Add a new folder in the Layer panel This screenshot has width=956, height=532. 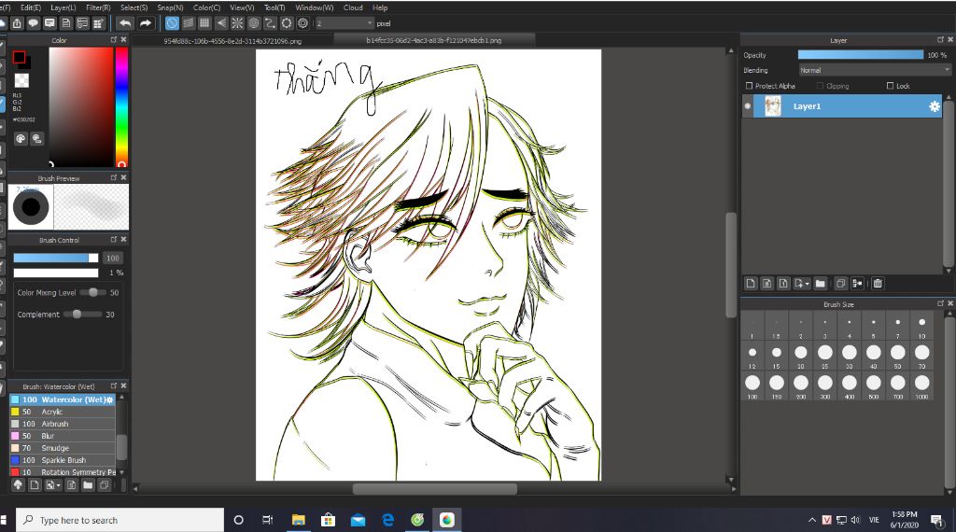[x=821, y=284]
